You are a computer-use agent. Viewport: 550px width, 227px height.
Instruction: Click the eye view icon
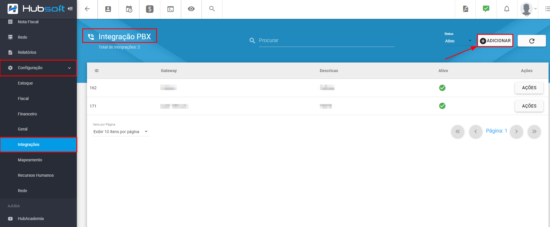191,9
